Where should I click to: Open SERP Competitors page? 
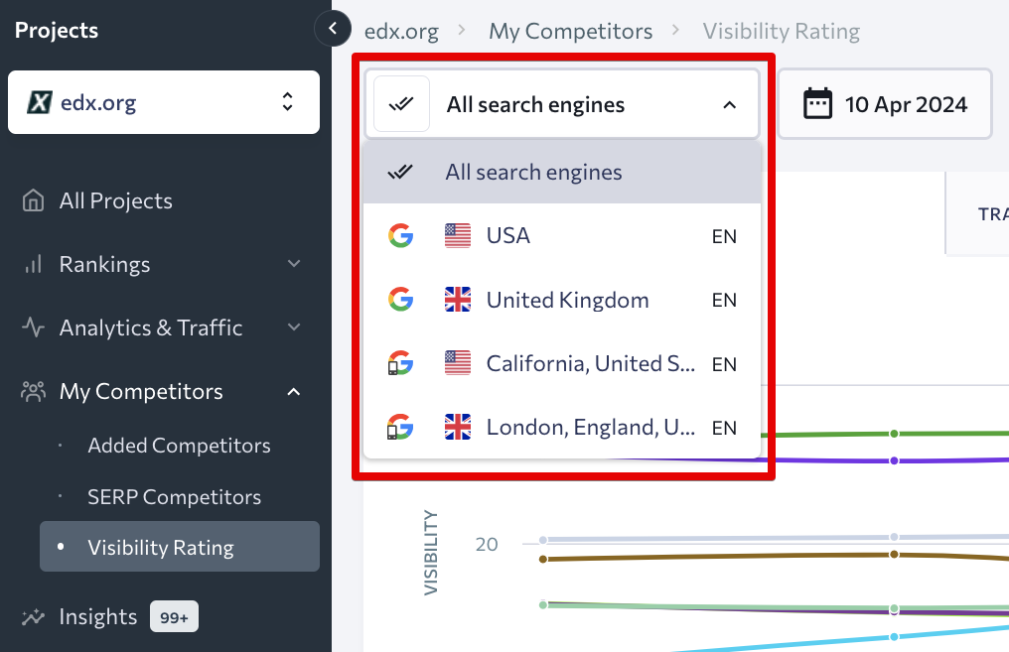[x=175, y=496]
